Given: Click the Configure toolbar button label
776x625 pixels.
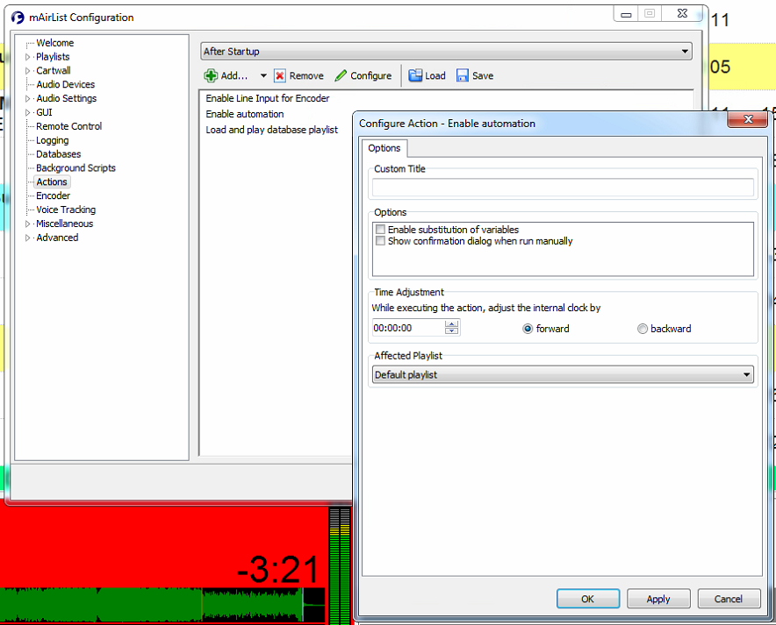Looking at the screenshot, I should pos(370,75).
